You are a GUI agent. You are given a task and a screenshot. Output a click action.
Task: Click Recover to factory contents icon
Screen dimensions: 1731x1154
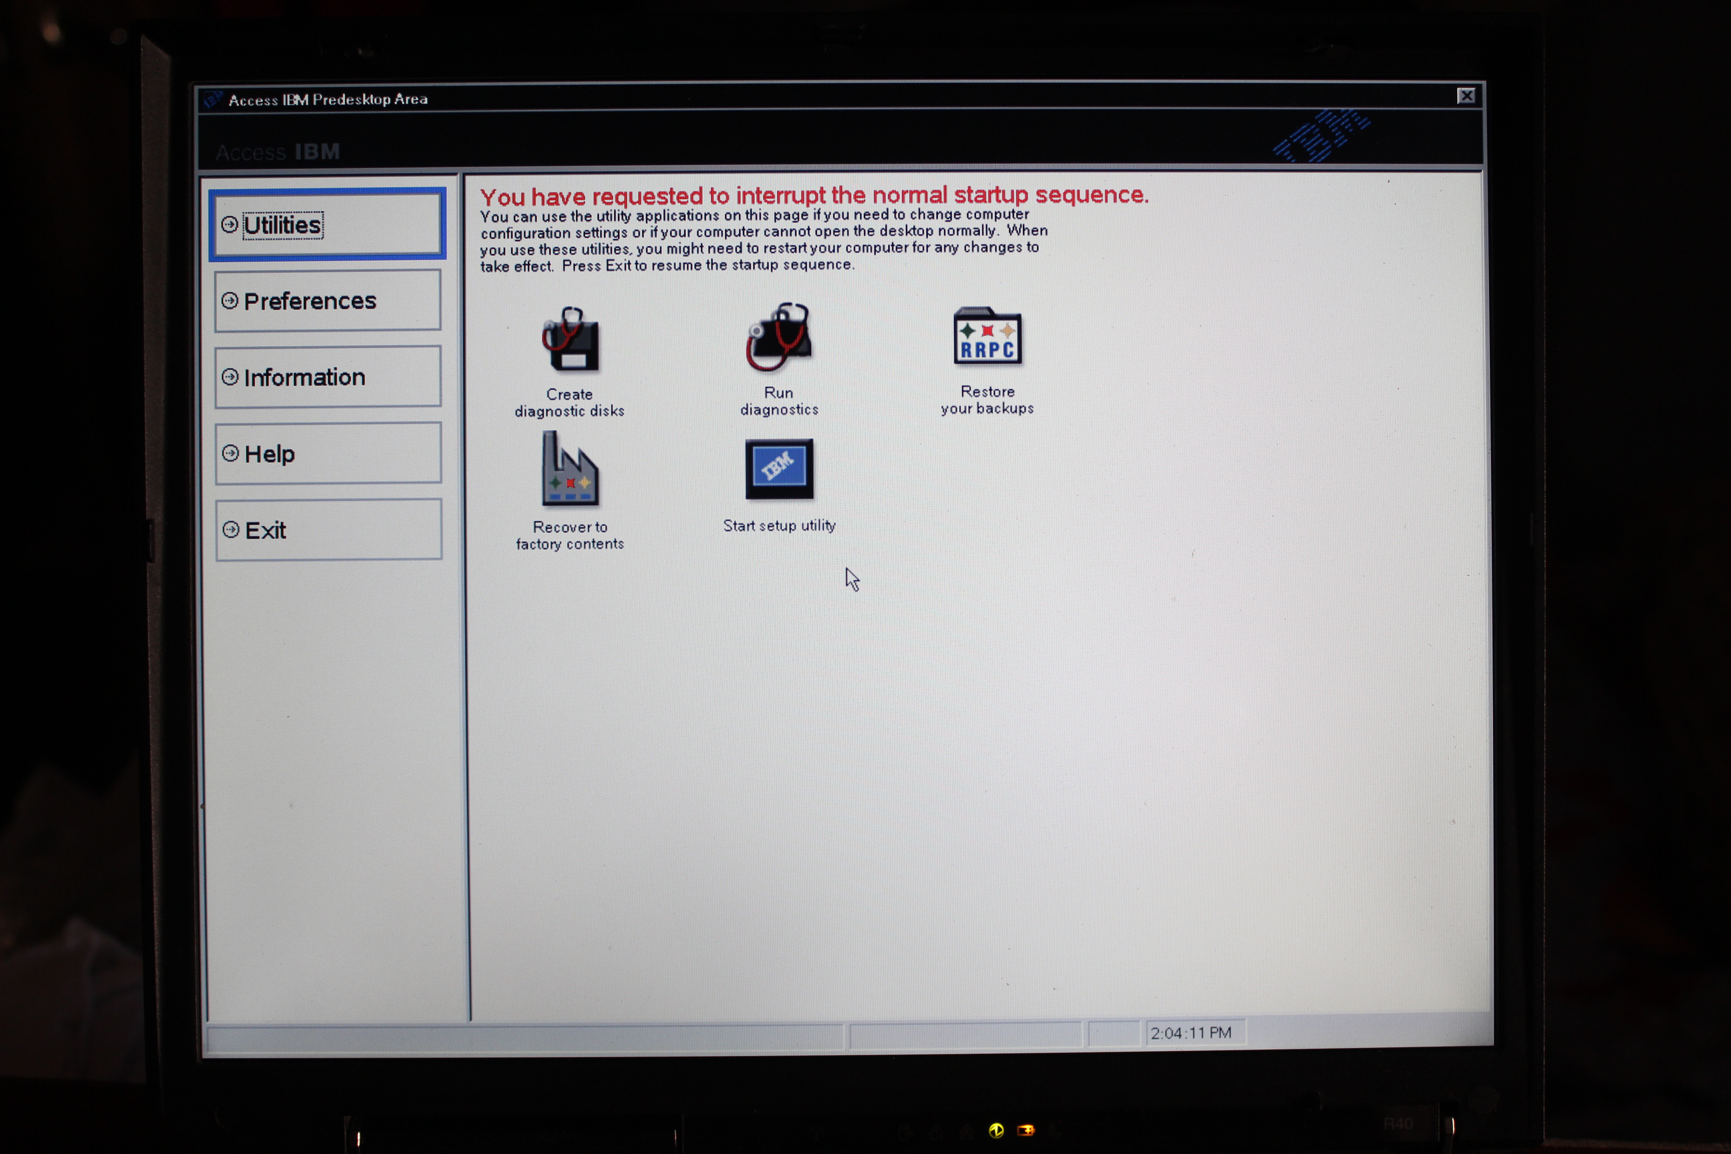click(570, 470)
